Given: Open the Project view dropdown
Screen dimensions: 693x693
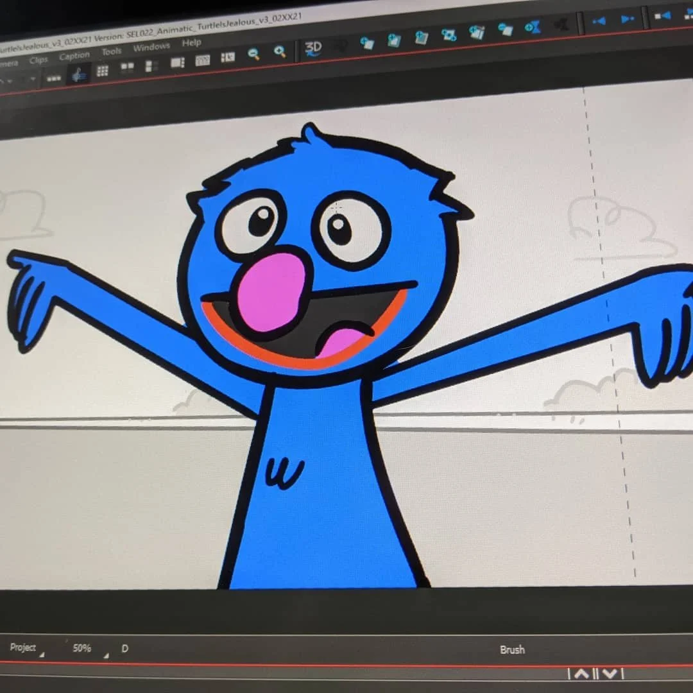Looking at the screenshot, I should [24, 648].
